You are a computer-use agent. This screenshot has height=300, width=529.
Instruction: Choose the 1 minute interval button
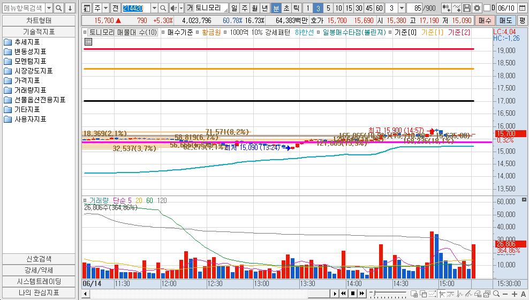308,8
